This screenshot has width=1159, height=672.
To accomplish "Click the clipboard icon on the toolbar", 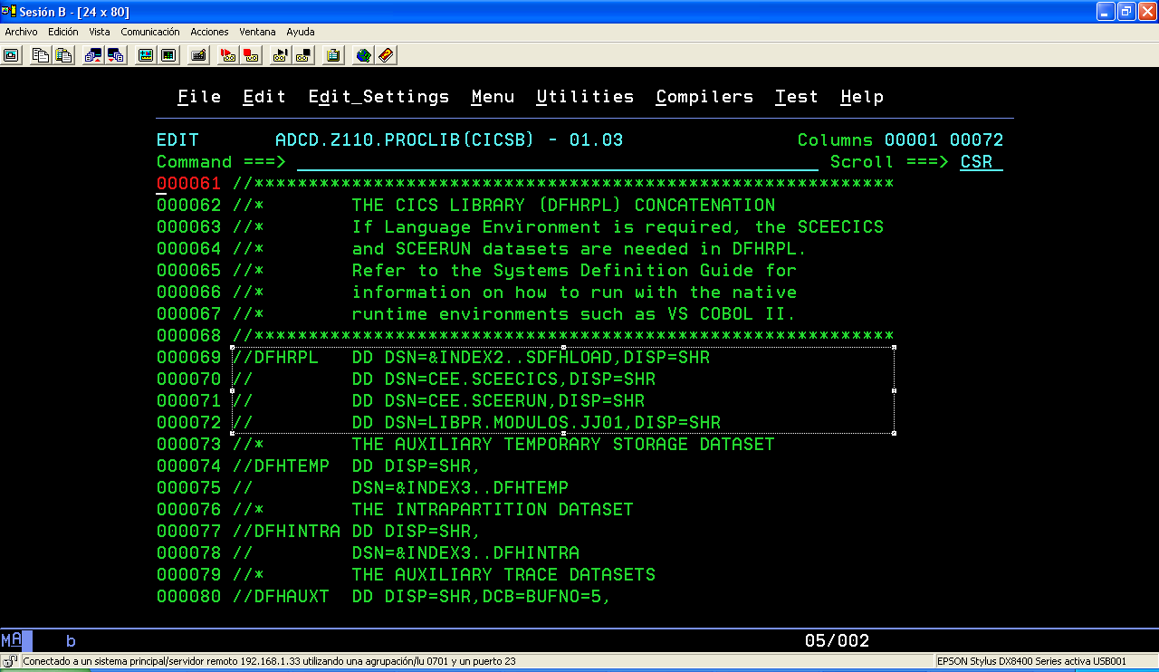I will 333,55.
